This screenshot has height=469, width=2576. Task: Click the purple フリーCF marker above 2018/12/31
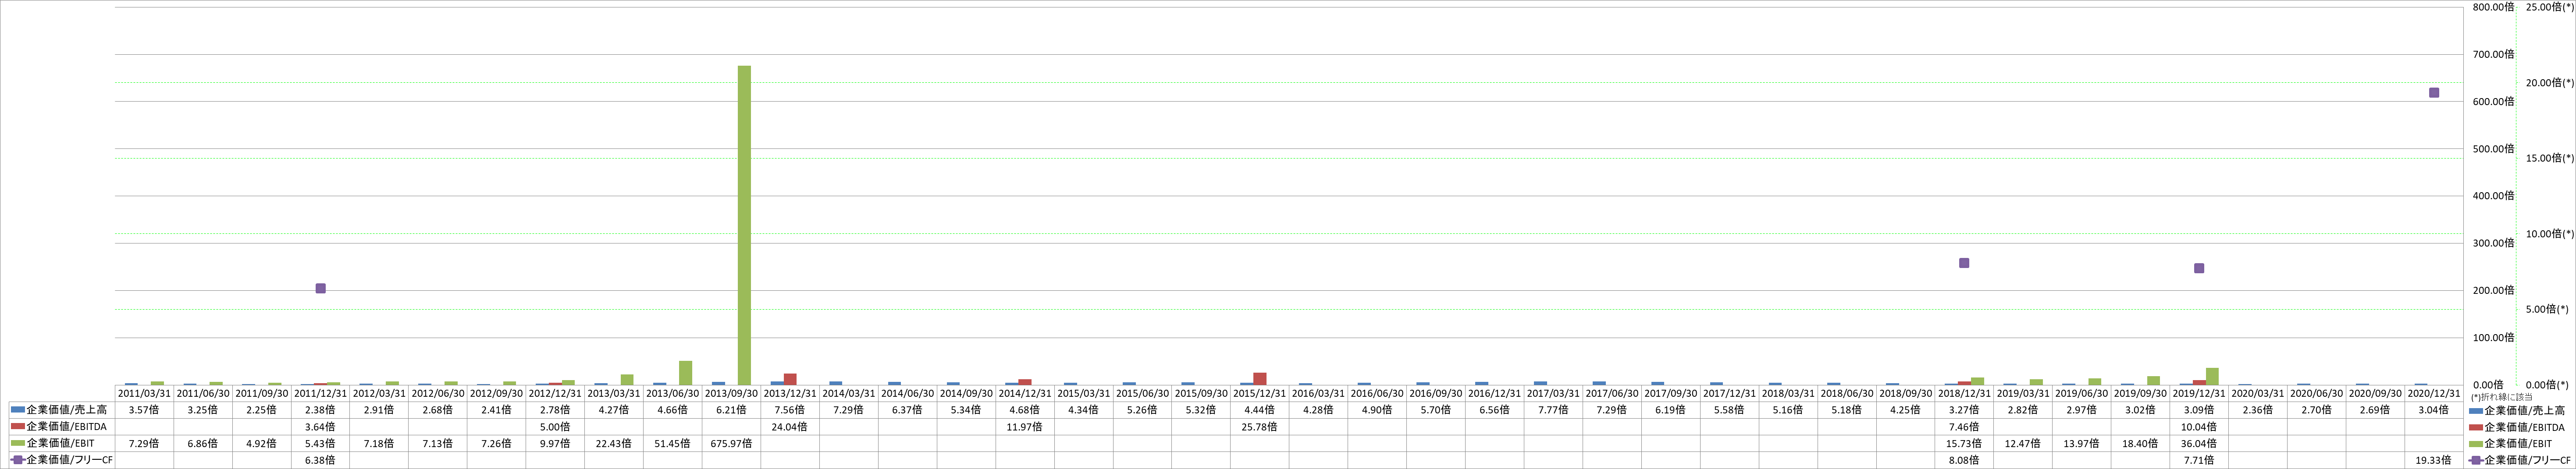click(x=1964, y=264)
